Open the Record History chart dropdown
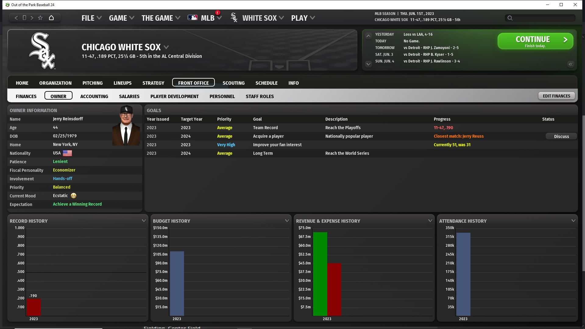This screenshot has height=329, width=585. [x=144, y=221]
